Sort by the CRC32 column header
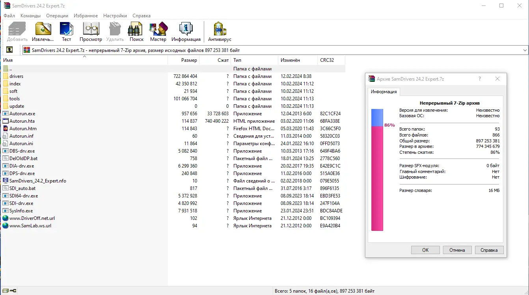529x295 pixels. click(x=332, y=60)
